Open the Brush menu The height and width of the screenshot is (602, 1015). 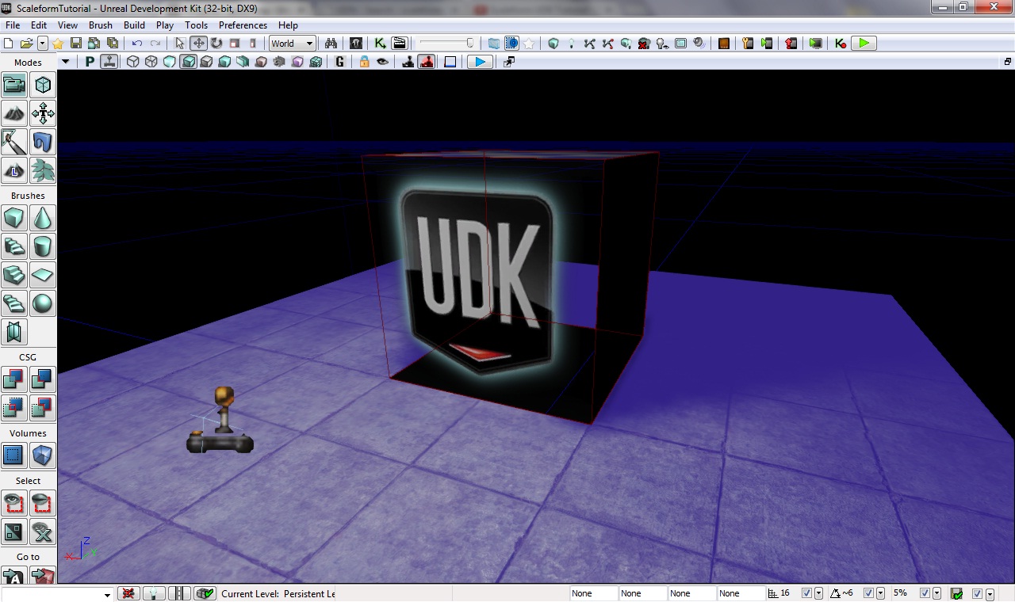pos(101,25)
